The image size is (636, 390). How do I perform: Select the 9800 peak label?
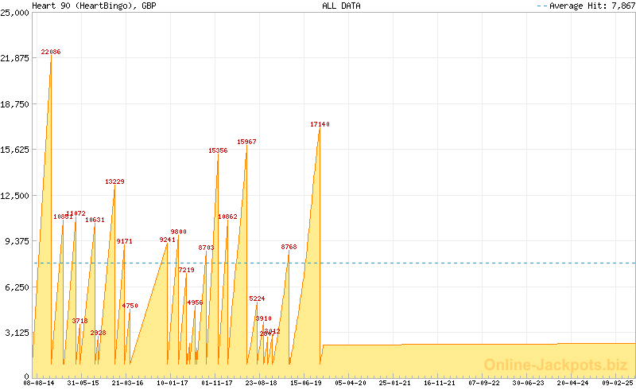178,232
